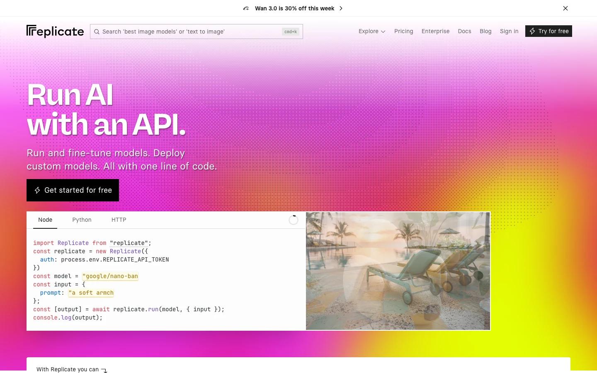The height and width of the screenshot is (373, 597).
Task: Switch to the Python code tab
Action: (82, 220)
